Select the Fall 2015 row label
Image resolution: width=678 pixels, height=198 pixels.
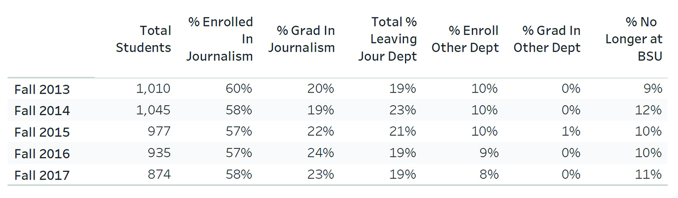[x=42, y=132]
